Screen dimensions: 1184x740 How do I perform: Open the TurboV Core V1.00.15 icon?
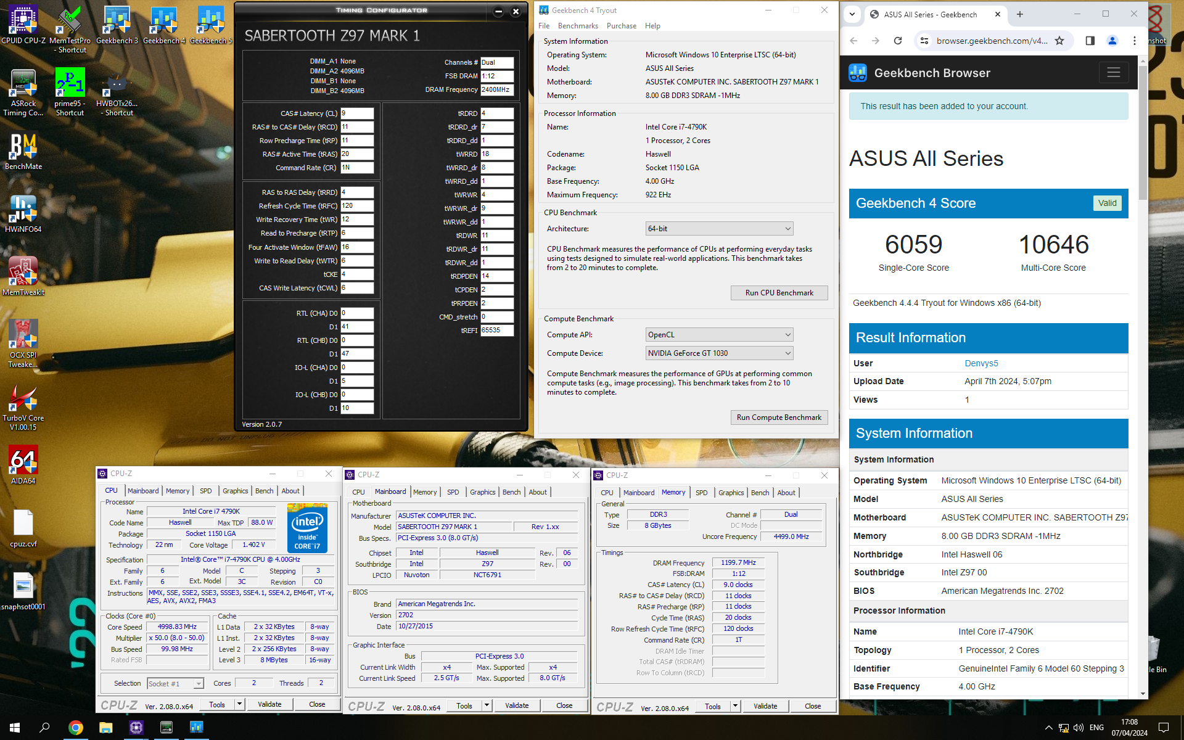(x=23, y=407)
